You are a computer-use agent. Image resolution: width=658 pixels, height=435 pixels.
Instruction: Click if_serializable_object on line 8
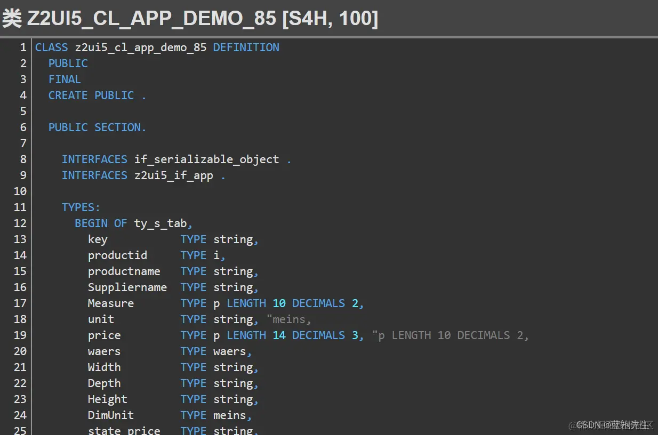207,159
